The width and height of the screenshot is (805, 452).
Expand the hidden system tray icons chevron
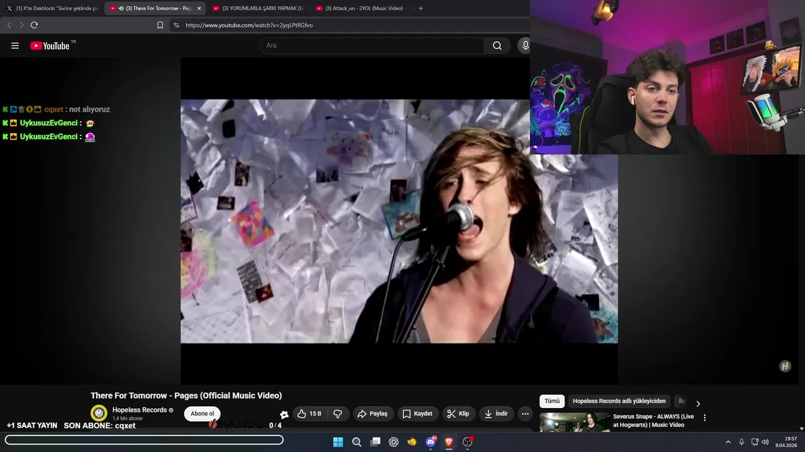(x=728, y=442)
